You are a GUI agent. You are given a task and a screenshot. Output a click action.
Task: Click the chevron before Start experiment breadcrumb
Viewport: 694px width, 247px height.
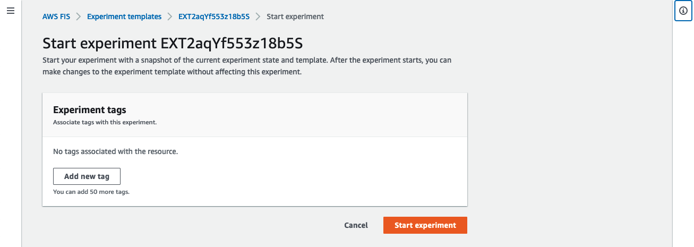point(258,16)
